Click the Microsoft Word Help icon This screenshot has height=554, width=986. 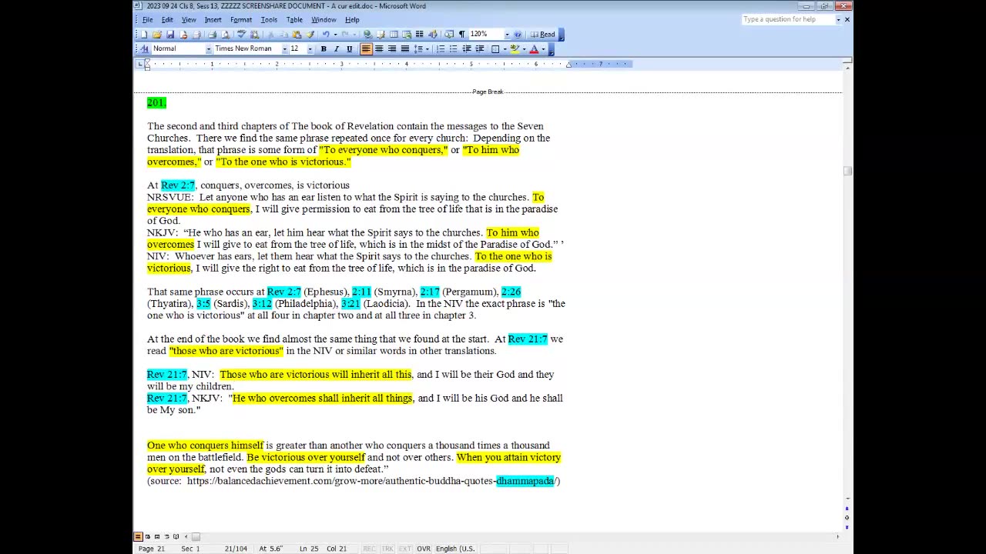(518, 34)
